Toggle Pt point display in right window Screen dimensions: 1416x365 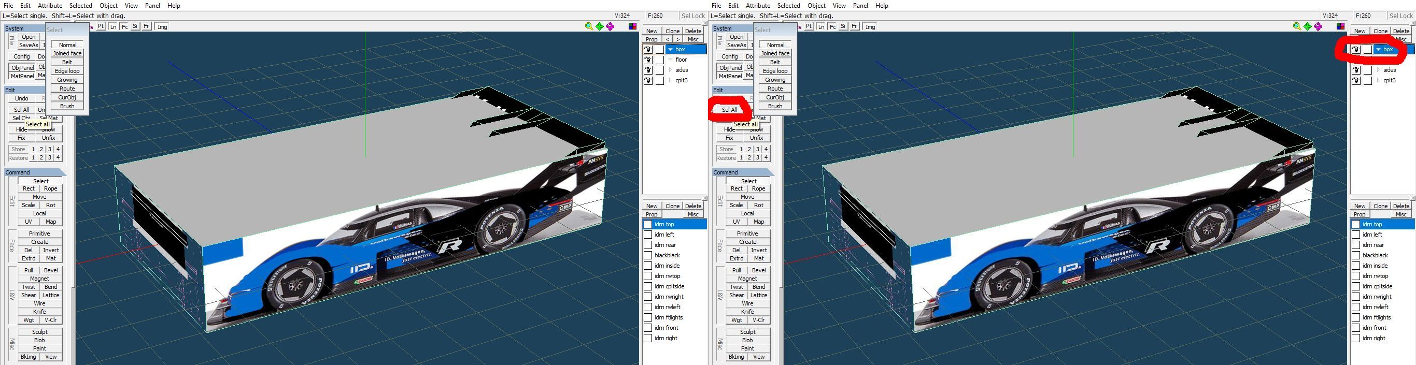pyautogui.click(x=809, y=26)
